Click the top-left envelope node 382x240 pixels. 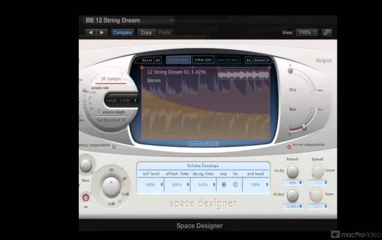tap(142, 68)
